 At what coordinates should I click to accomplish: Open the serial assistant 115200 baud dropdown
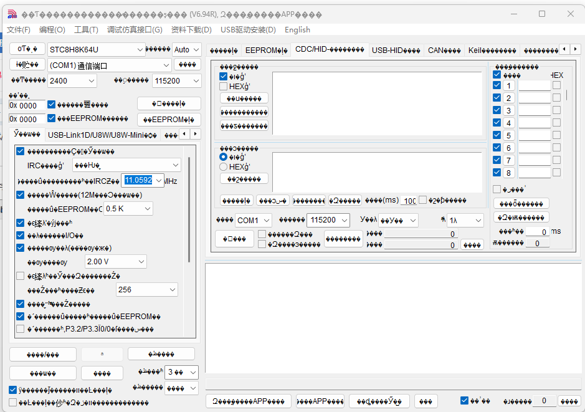pos(328,220)
